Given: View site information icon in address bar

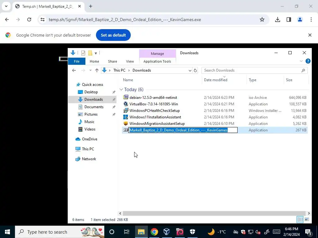Looking at the screenshot, I should pos(42,20).
